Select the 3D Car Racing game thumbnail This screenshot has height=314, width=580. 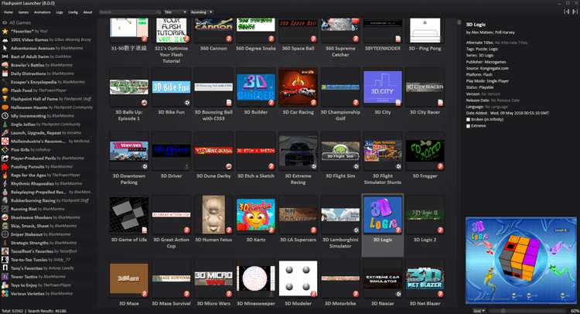(298, 87)
